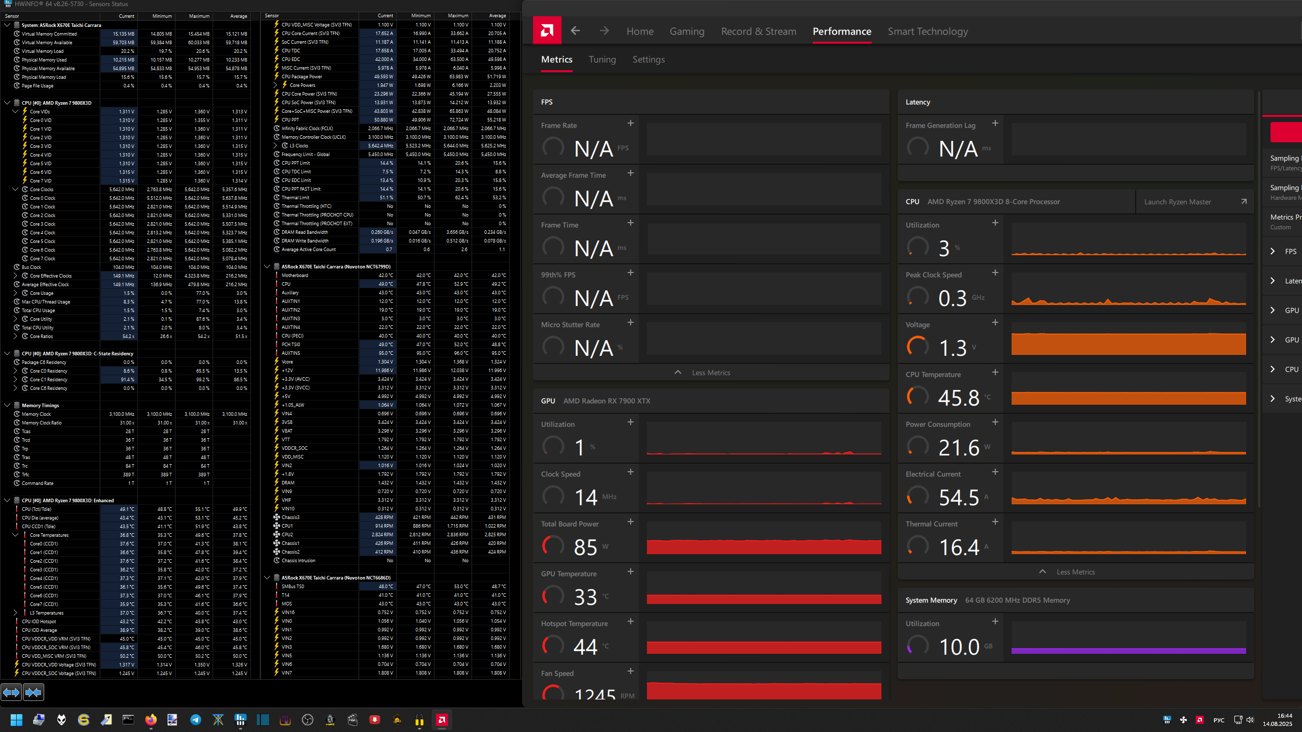This screenshot has width=1302, height=732.
Task: Collapse FPS metrics via Less Metrics
Action: (x=711, y=373)
